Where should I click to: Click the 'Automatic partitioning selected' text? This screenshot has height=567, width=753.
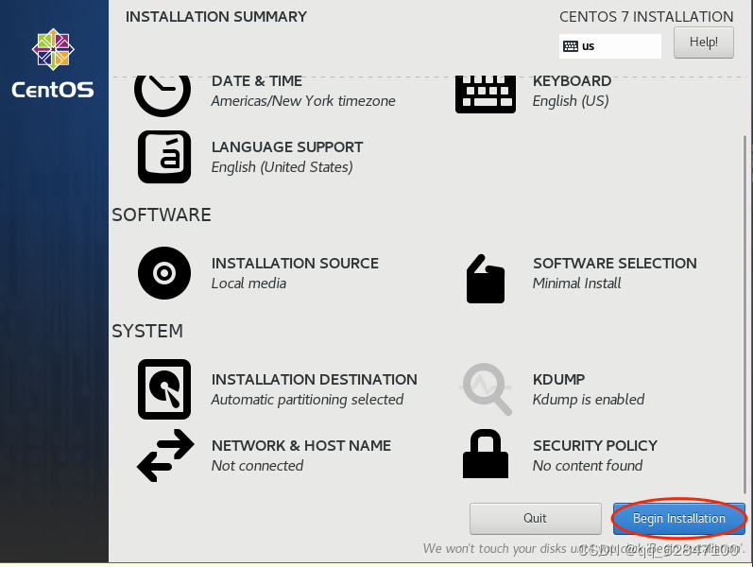point(307,400)
